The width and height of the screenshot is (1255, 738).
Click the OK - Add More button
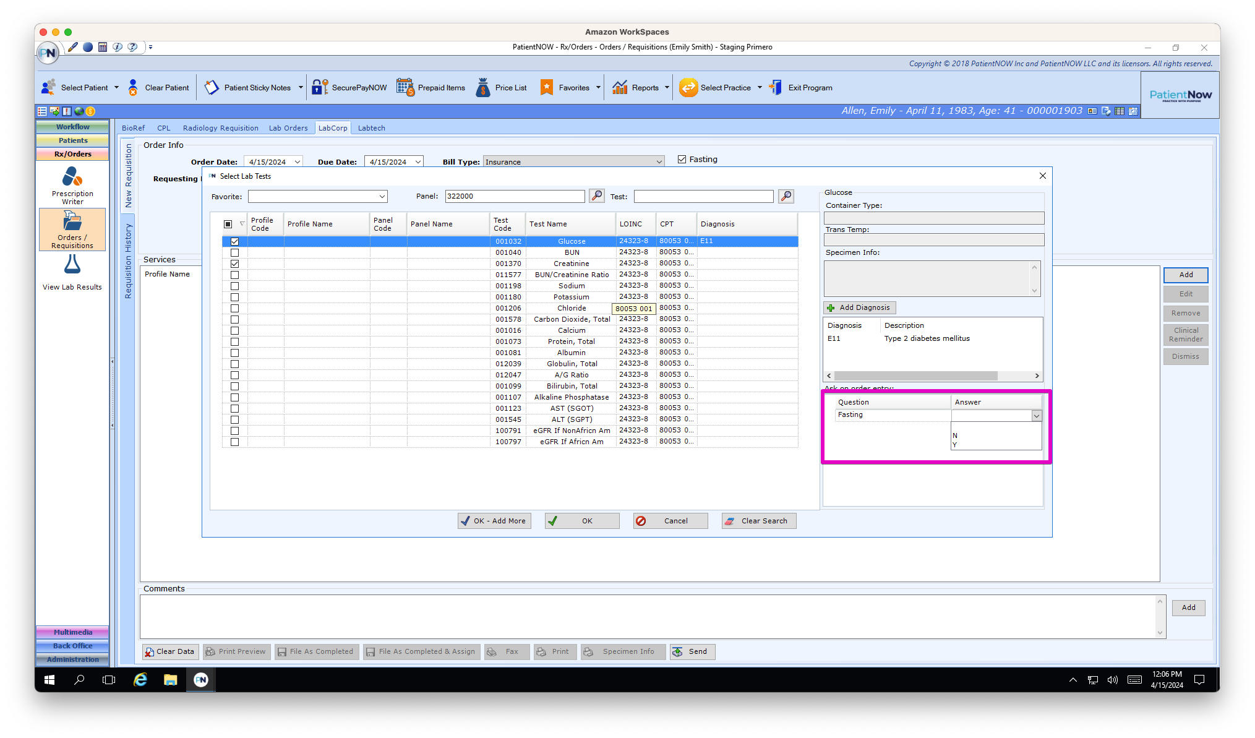pos(494,520)
